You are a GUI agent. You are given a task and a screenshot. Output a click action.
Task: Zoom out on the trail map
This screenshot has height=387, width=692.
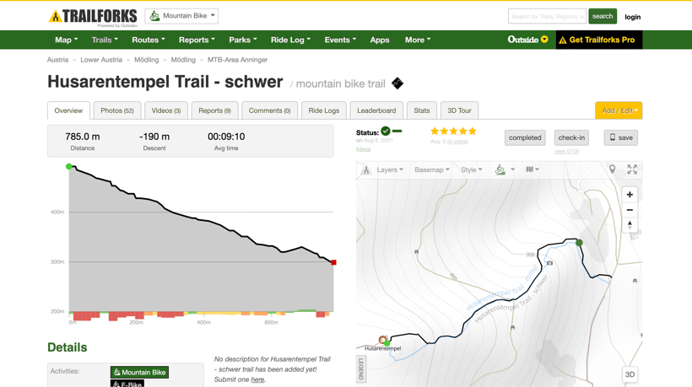[x=630, y=210]
